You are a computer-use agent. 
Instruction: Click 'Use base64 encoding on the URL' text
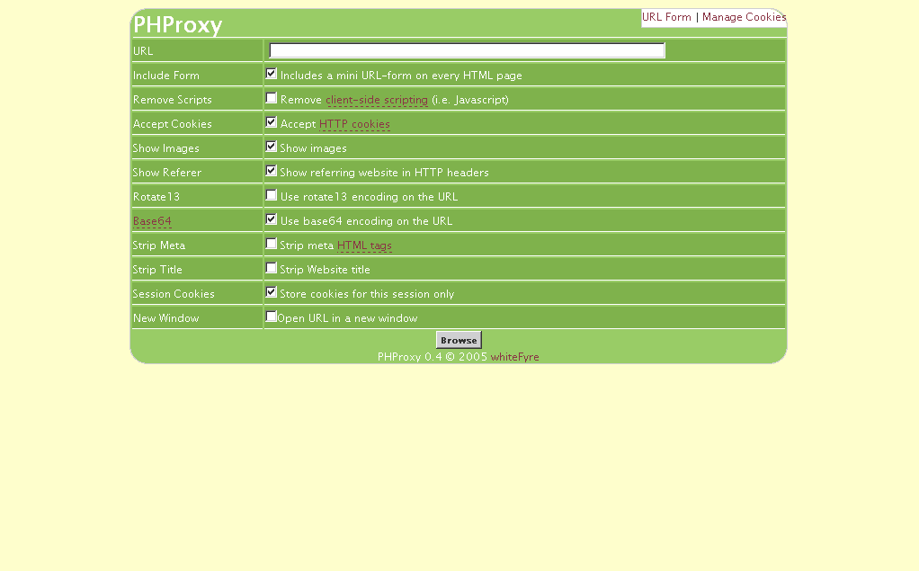(366, 221)
